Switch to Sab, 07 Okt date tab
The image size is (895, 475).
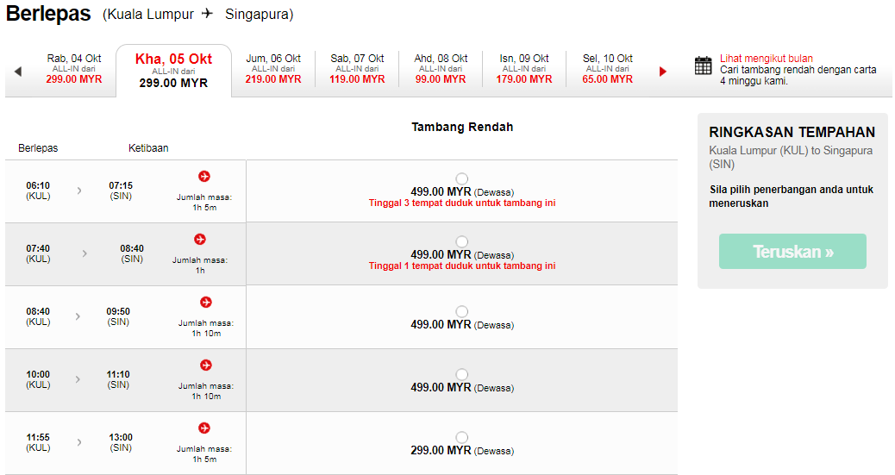pos(357,69)
